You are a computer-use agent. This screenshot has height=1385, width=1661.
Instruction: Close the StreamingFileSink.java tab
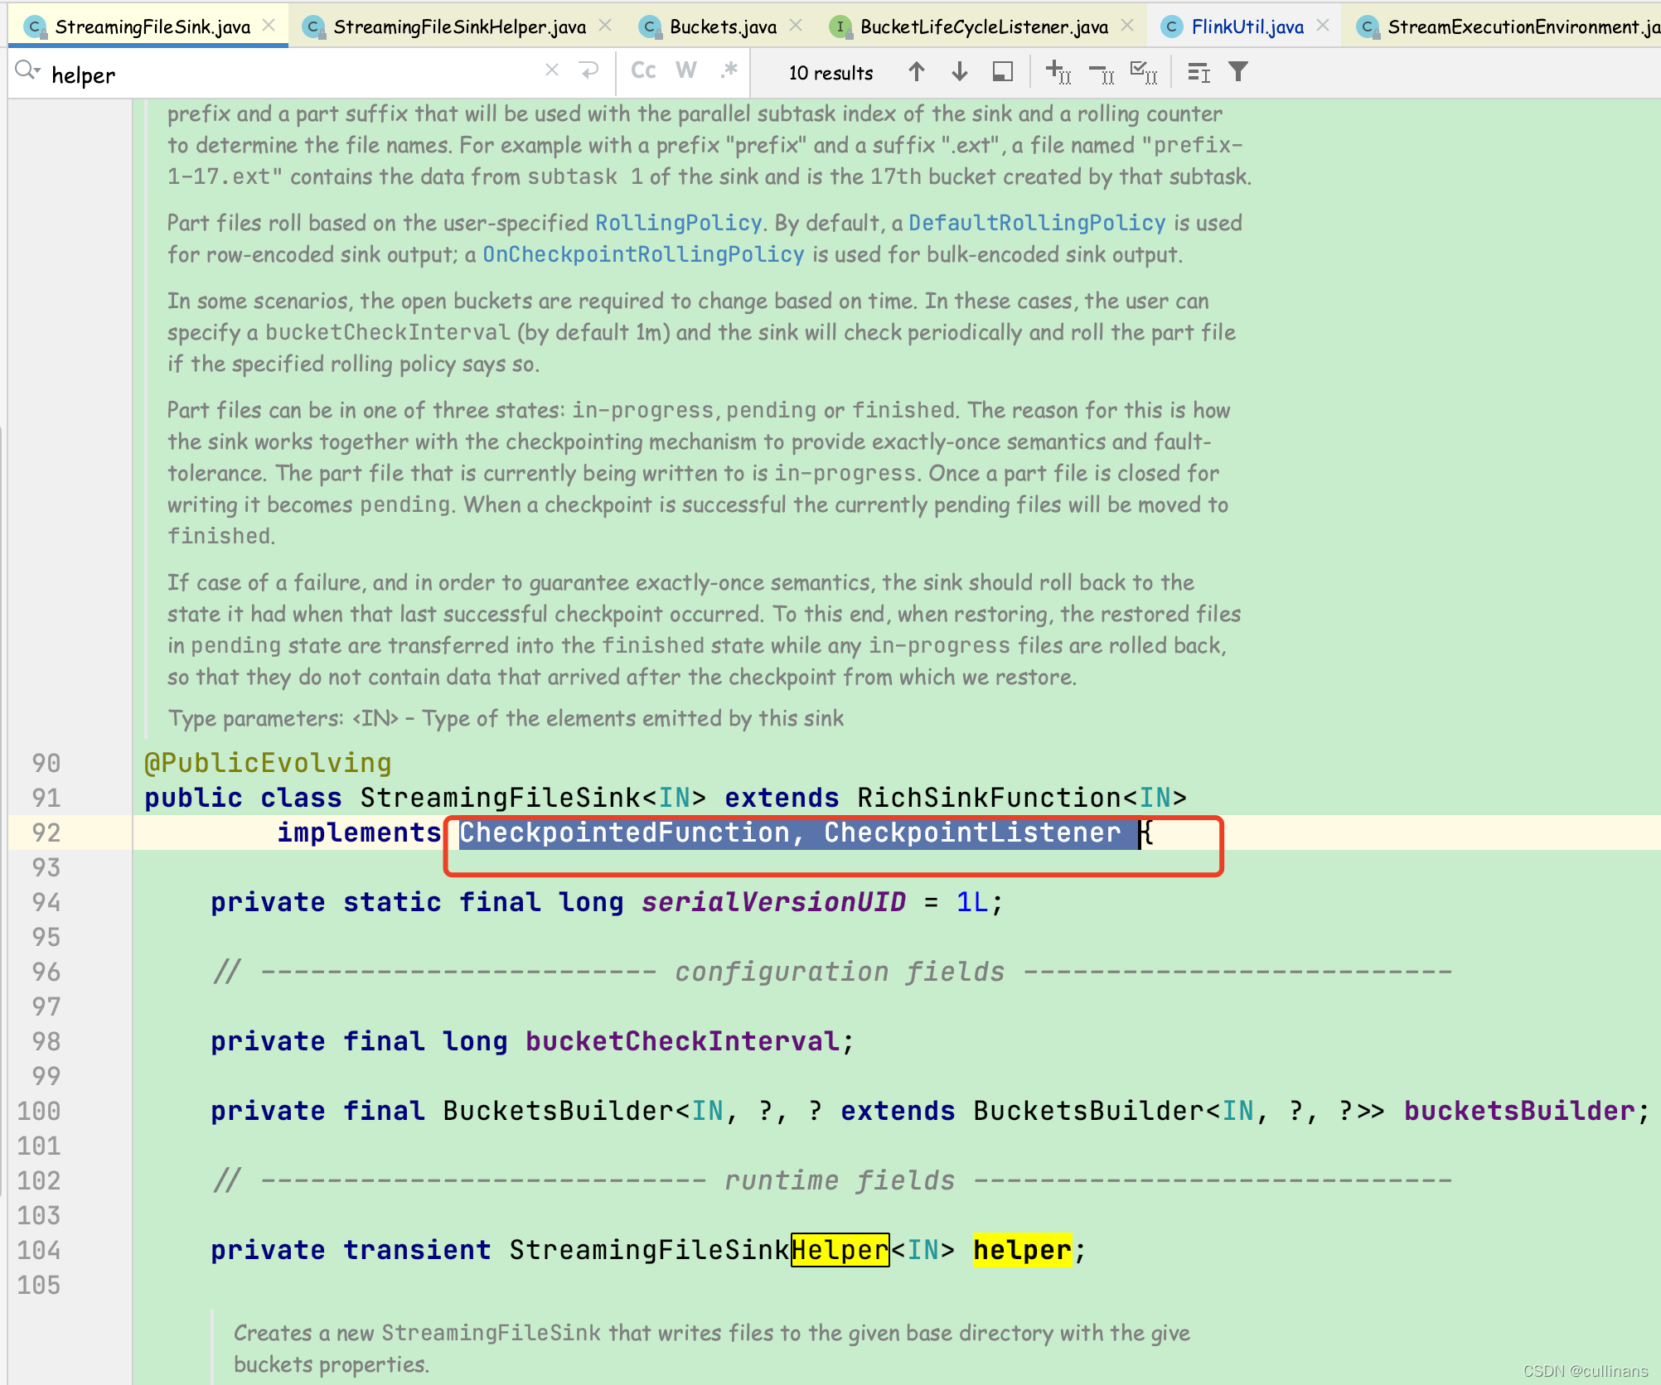(x=269, y=26)
